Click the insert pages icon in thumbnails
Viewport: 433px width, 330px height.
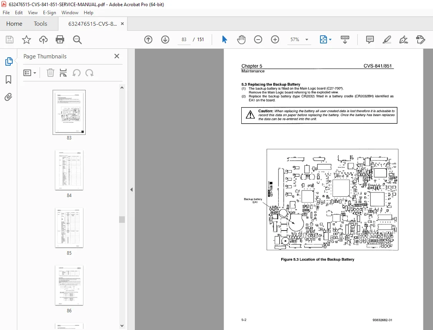coord(63,73)
